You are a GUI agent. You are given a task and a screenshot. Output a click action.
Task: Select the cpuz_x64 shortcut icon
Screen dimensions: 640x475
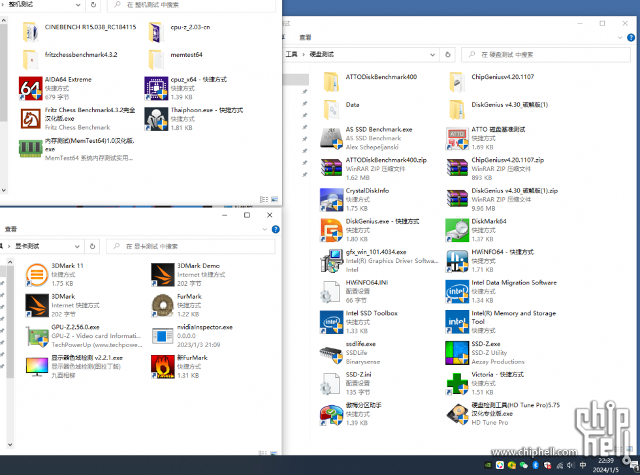(156, 88)
